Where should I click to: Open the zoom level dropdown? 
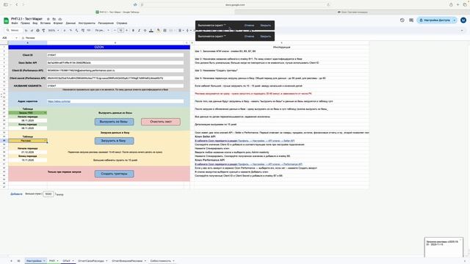pos(54,30)
